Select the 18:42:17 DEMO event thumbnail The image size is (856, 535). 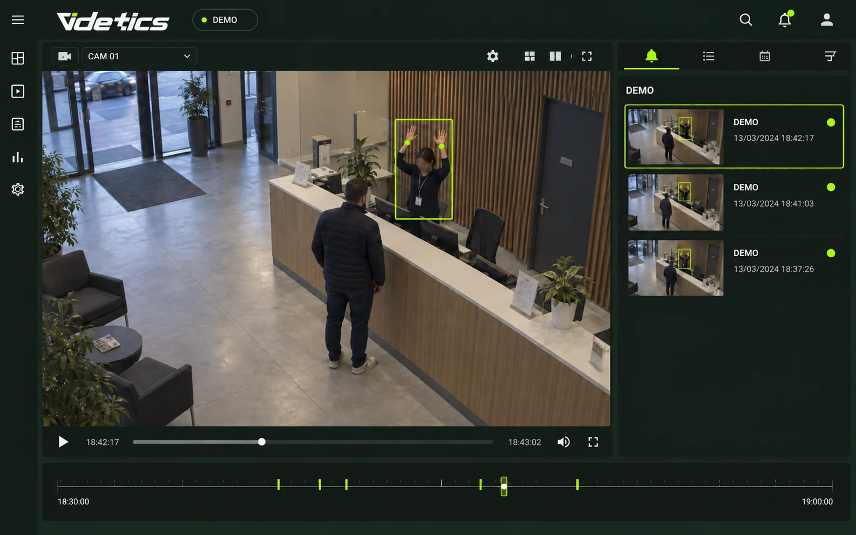pos(676,136)
